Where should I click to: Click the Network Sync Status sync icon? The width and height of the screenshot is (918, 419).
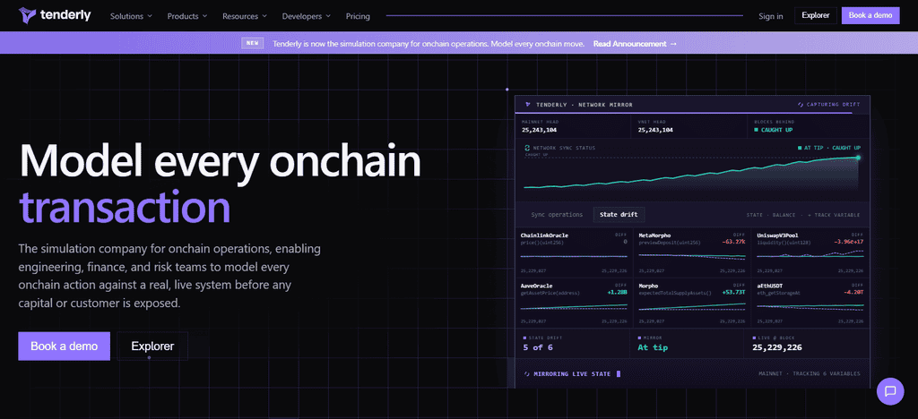pos(527,148)
